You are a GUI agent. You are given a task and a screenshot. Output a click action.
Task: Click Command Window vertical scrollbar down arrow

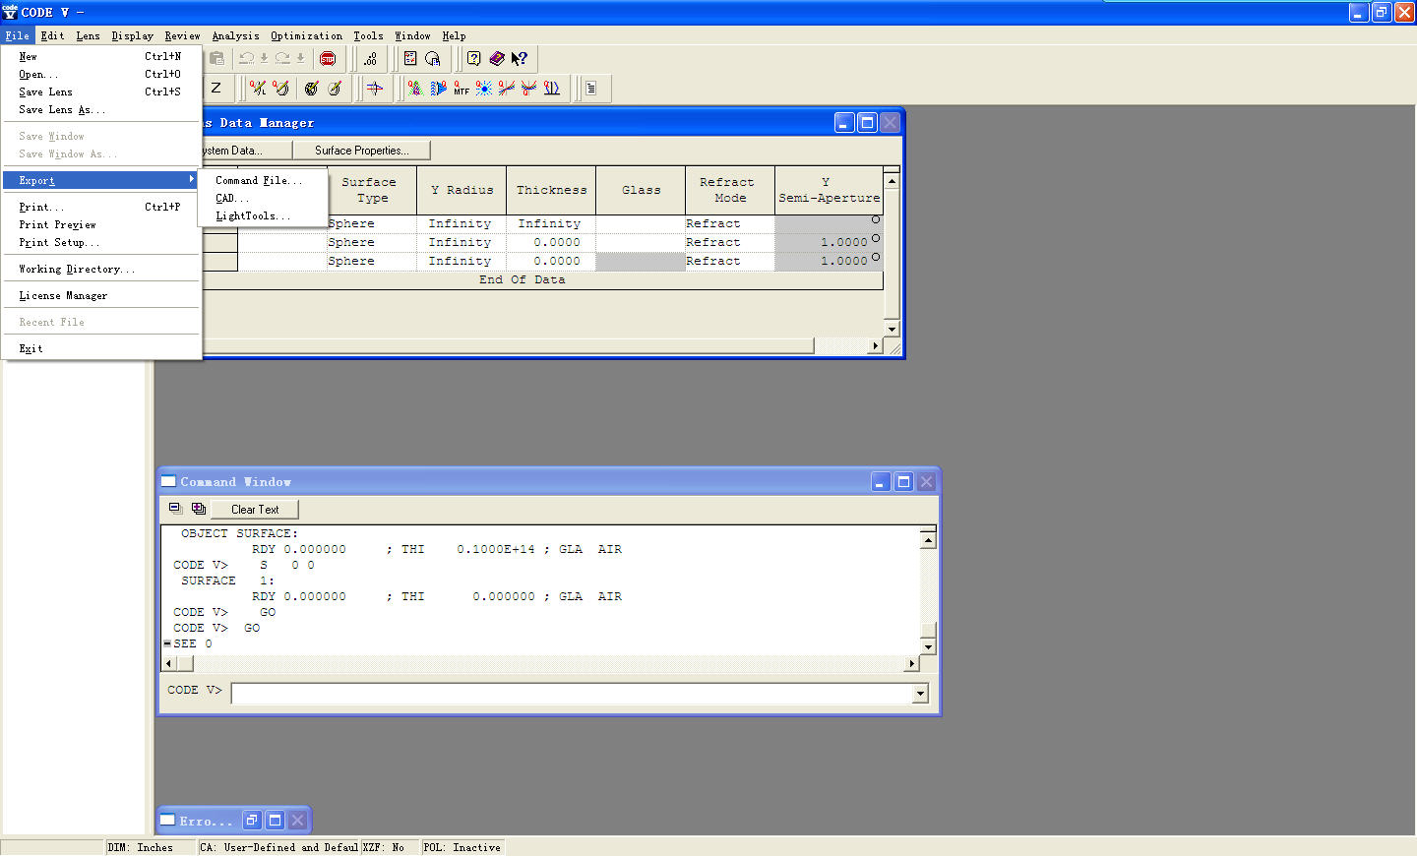(928, 646)
